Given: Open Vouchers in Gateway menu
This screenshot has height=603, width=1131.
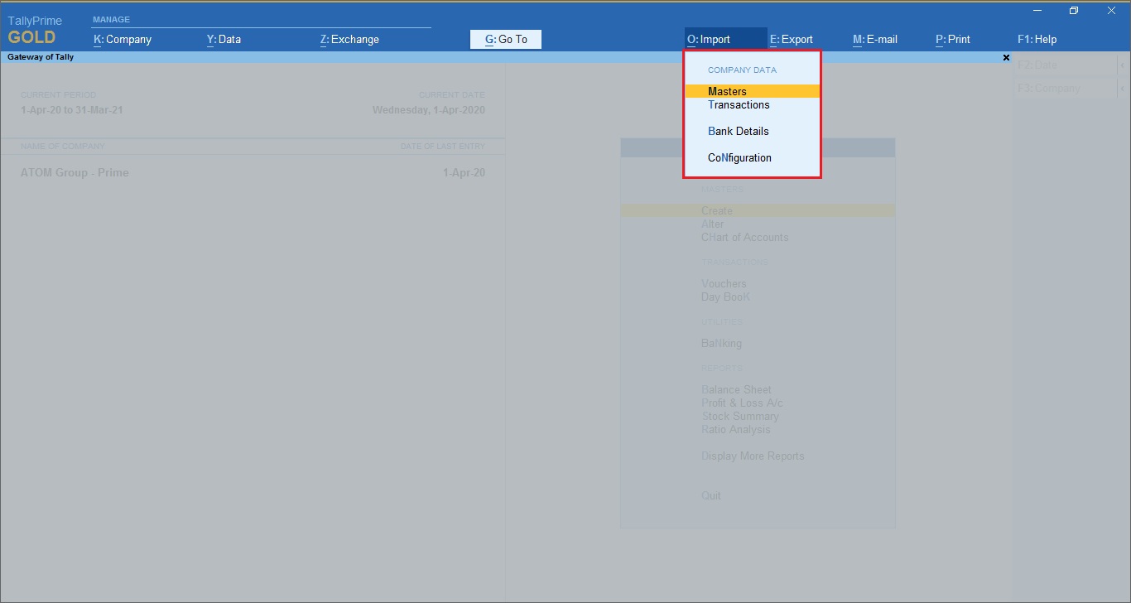Looking at the screenshot, I should click(x=724, y=283).
